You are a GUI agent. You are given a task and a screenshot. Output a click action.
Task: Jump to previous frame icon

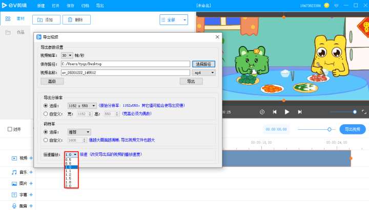[x=274, y=112]
